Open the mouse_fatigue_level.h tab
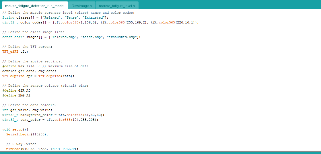The image size is (321, 154). click(117, 6)
